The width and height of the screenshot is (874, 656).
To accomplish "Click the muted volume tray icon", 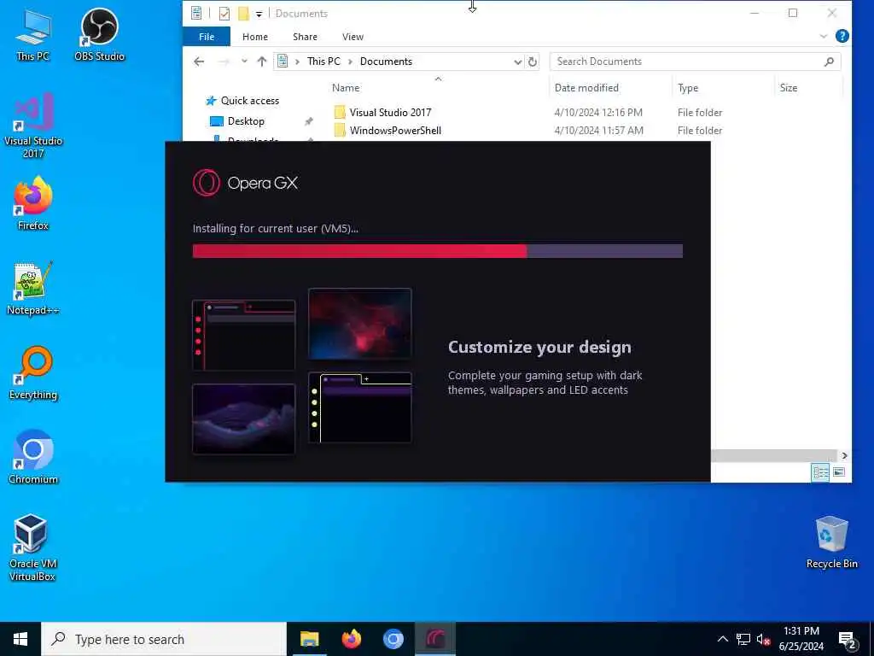I will (x=763, y=639).
